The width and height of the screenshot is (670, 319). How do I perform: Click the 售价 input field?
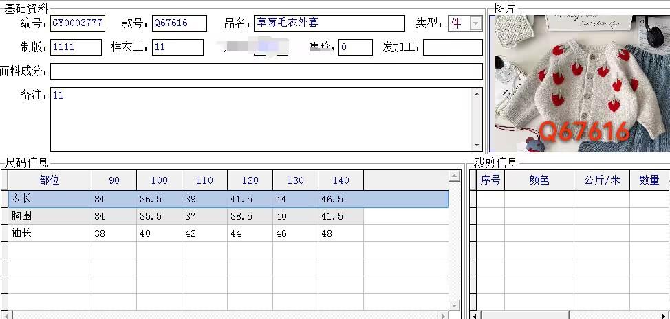356,47
